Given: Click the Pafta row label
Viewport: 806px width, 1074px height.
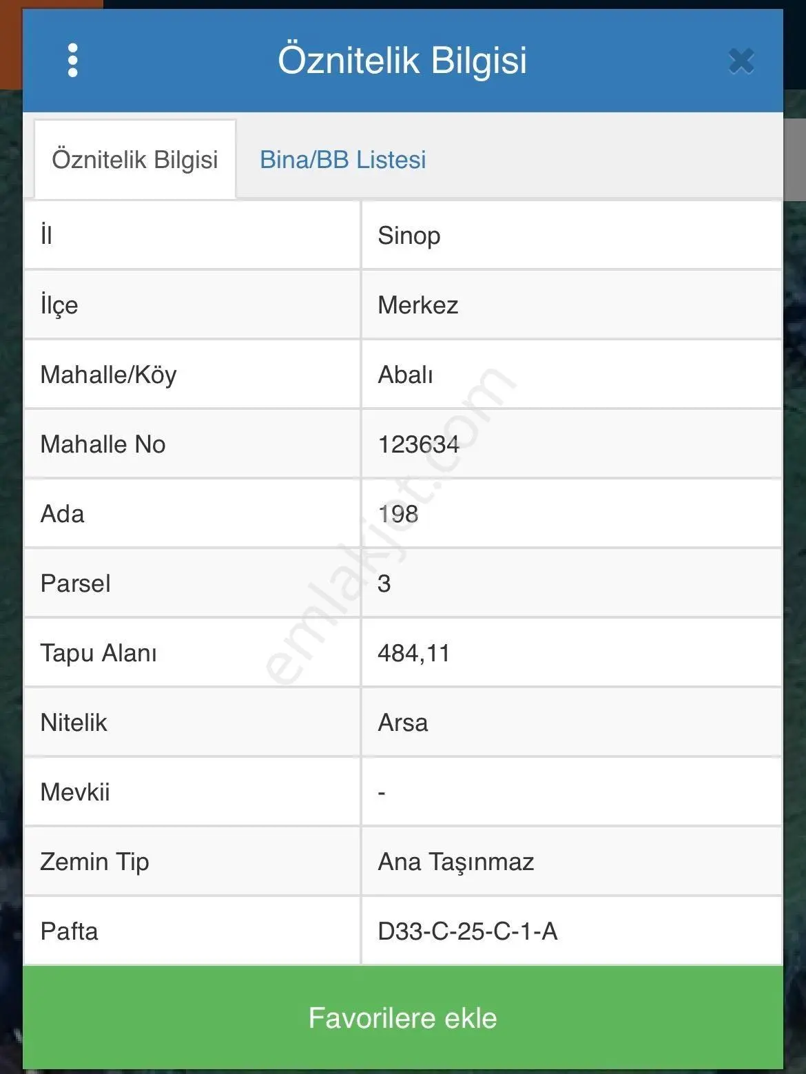Looking at the screenshot, I should pos(69,931).
